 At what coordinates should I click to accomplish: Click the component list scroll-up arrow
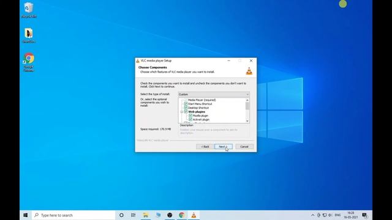click(x=247, y=100)
